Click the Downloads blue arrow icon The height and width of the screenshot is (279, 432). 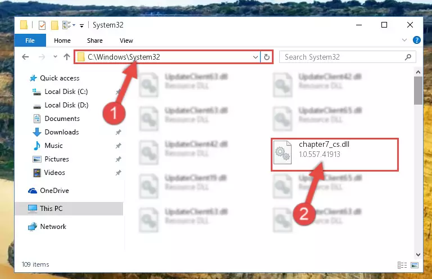pyautogui.click(x=37, y=132)
